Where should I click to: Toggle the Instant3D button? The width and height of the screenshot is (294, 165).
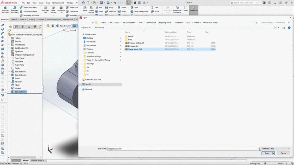point(194,9)
